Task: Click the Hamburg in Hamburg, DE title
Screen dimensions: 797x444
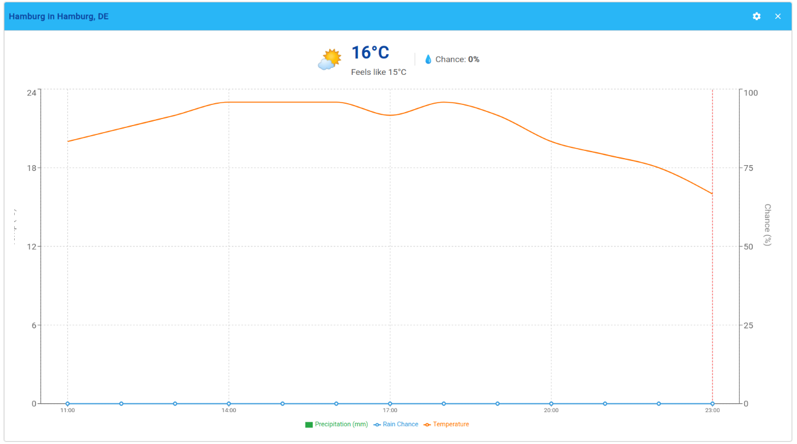Action: click(x=58, y=17)
